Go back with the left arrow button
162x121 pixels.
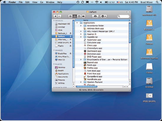coord(55,16)
